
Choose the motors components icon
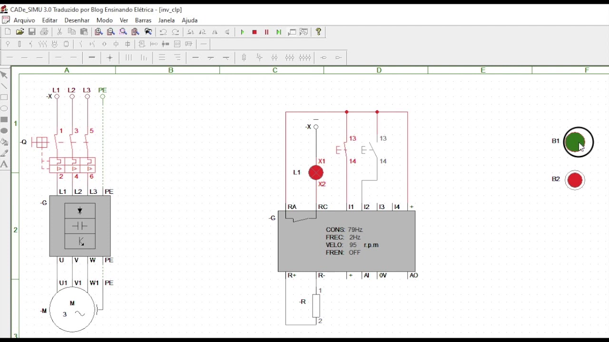point(55,44)
